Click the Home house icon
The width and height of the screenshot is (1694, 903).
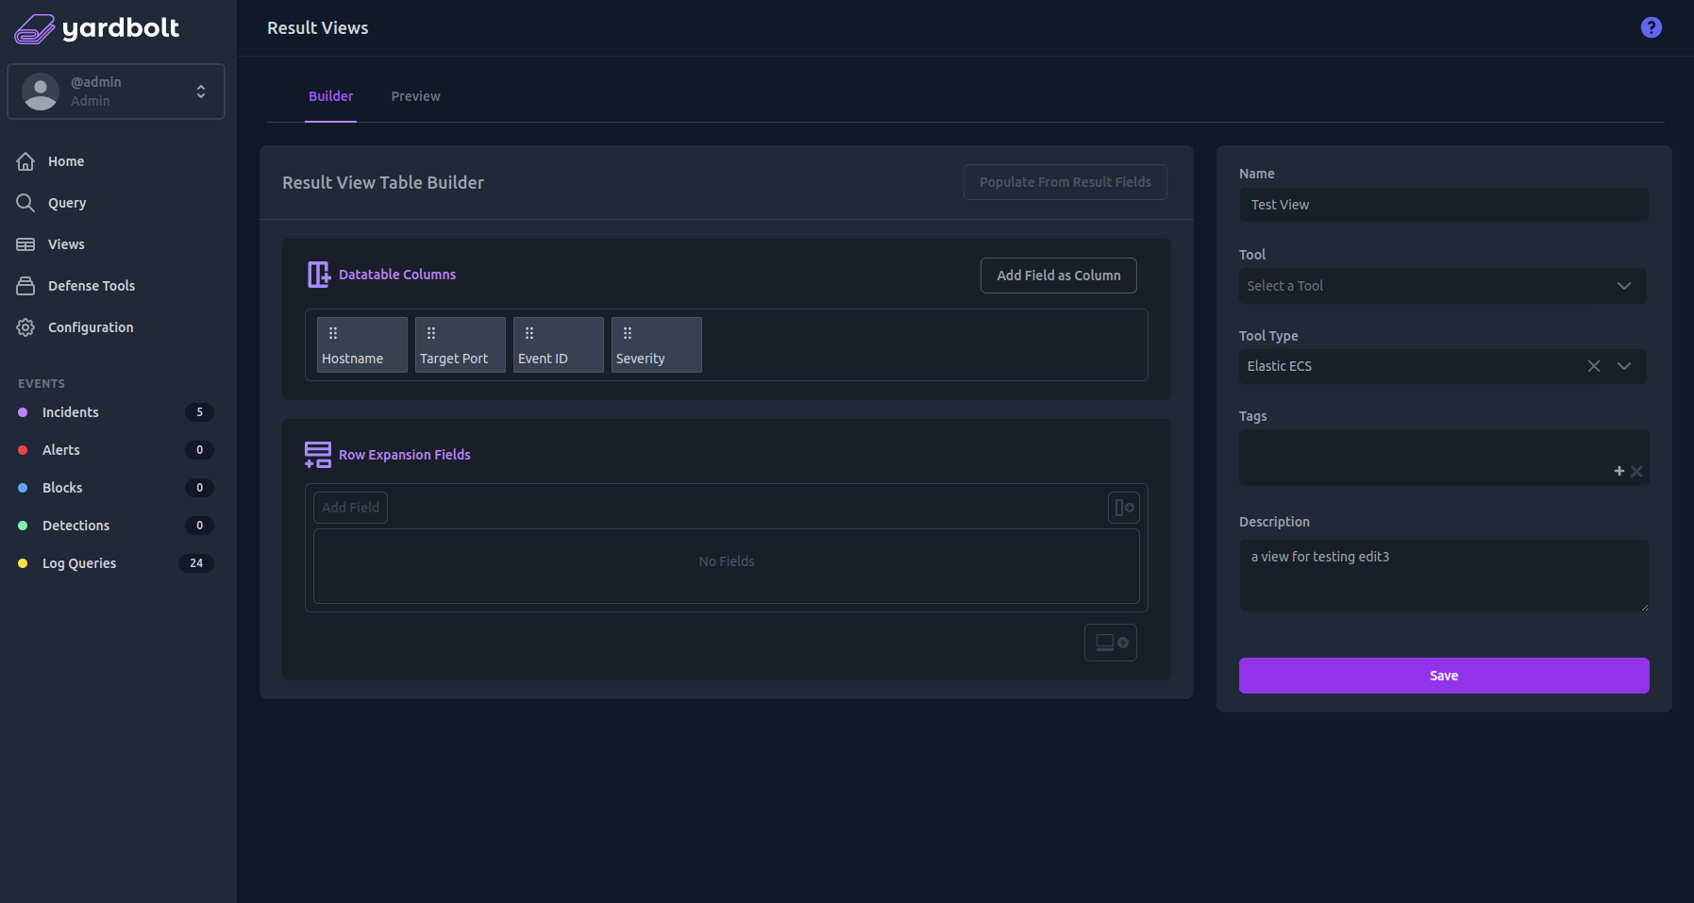pos(25,161)
